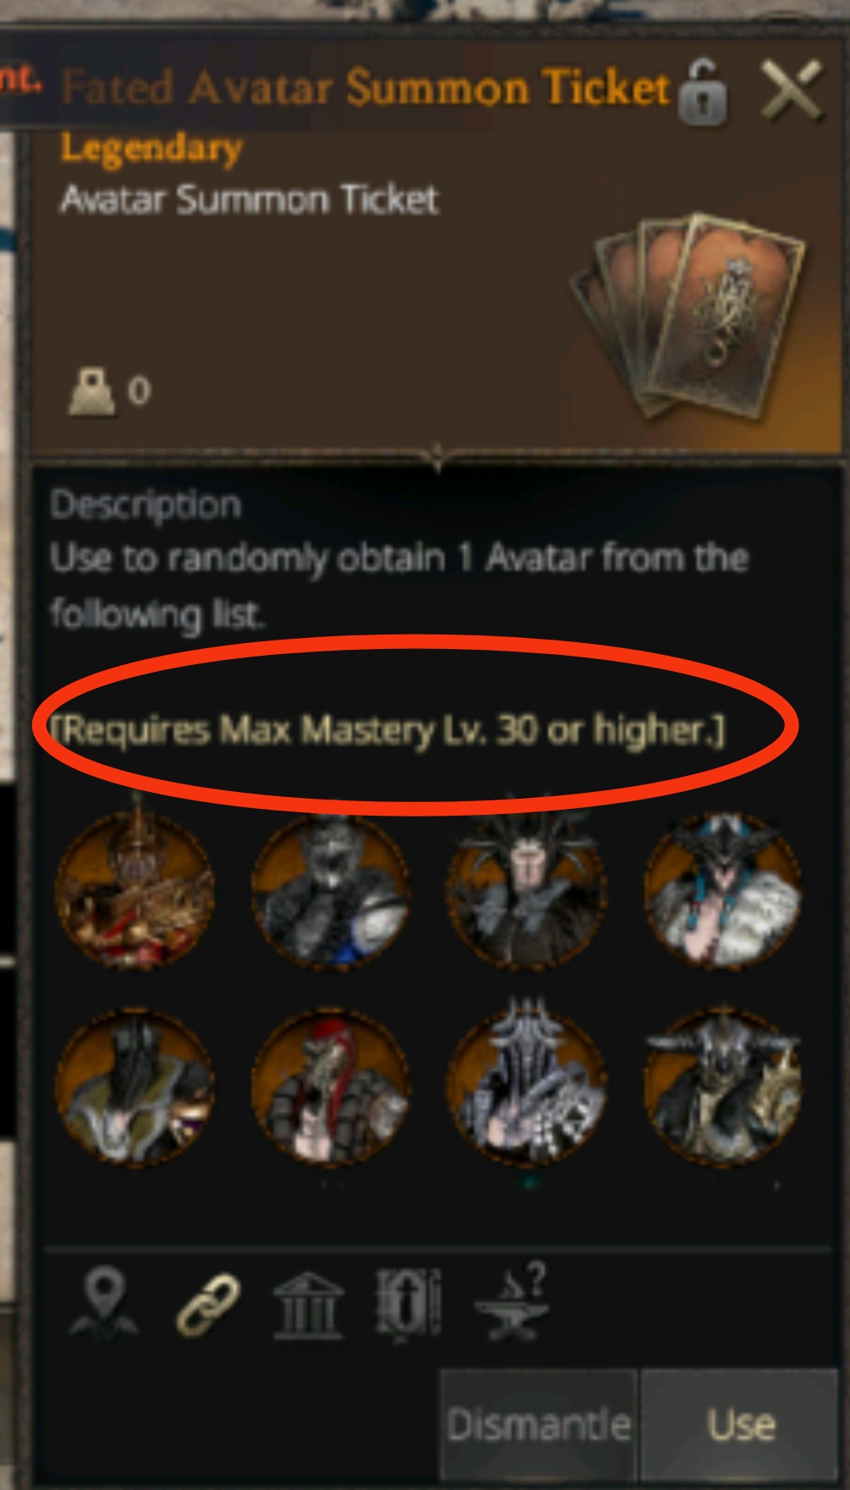Click the Requires Max Mastery Lv. 30 text
This screenshot has width=850, height=1490.
click(387, 730)
